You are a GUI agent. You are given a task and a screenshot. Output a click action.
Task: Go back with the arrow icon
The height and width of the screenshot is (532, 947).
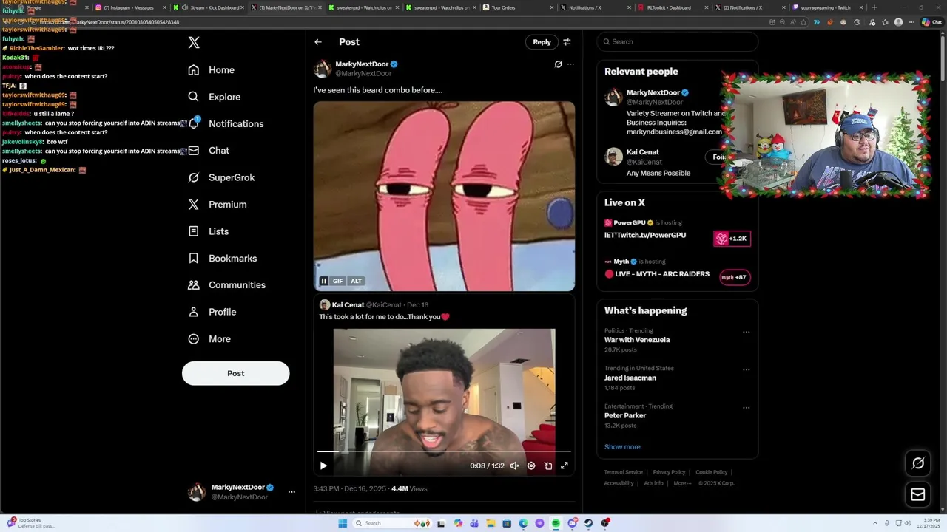(318, 42)
